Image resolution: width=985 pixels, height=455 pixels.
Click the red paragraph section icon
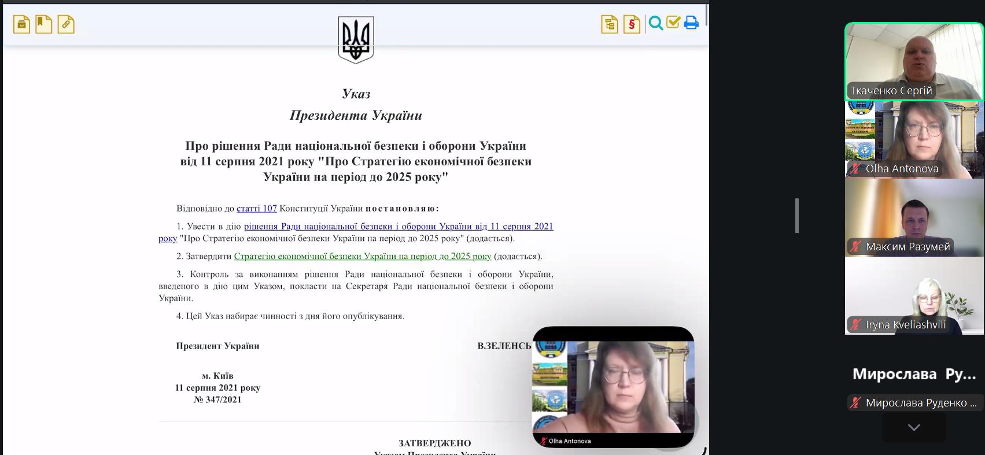pyautogui.click(x=632, y=24)
